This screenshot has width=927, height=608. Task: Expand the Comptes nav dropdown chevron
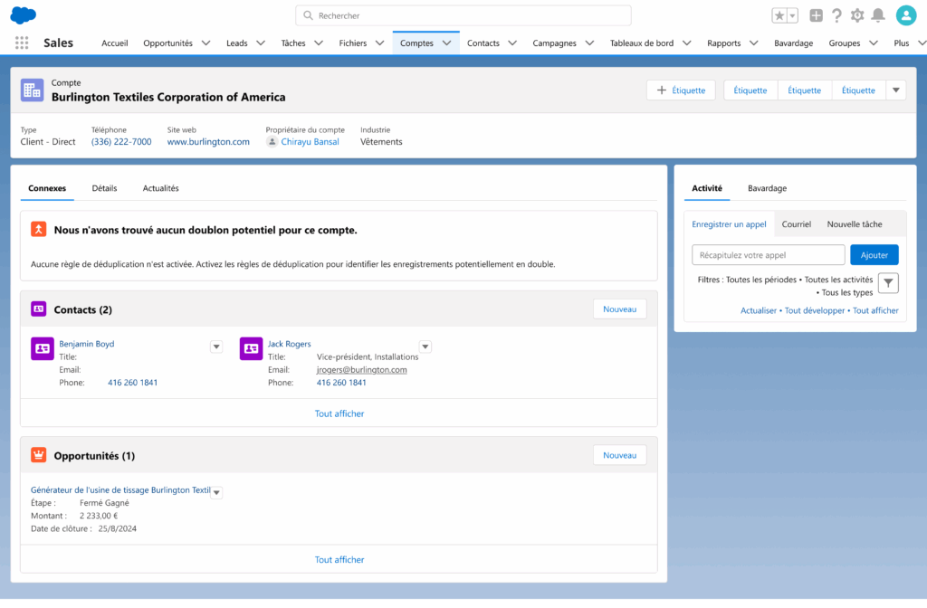coord(447,43)
